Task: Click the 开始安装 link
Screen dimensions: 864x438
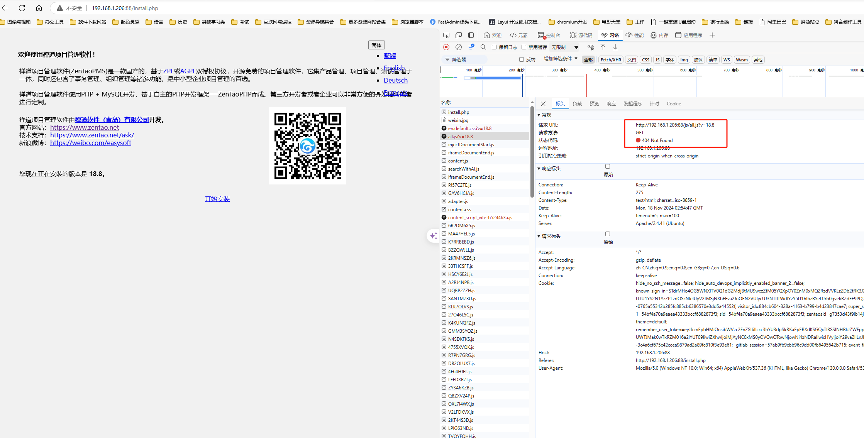Action: pyautogui.click(x=217, y=199)
